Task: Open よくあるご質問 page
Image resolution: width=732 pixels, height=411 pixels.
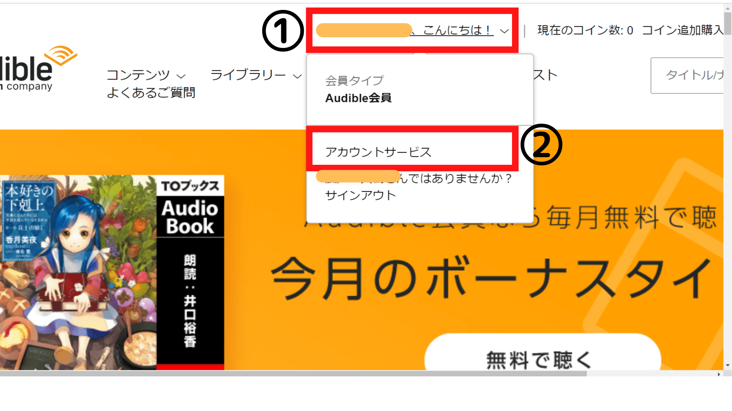Action: click(151, 92)
